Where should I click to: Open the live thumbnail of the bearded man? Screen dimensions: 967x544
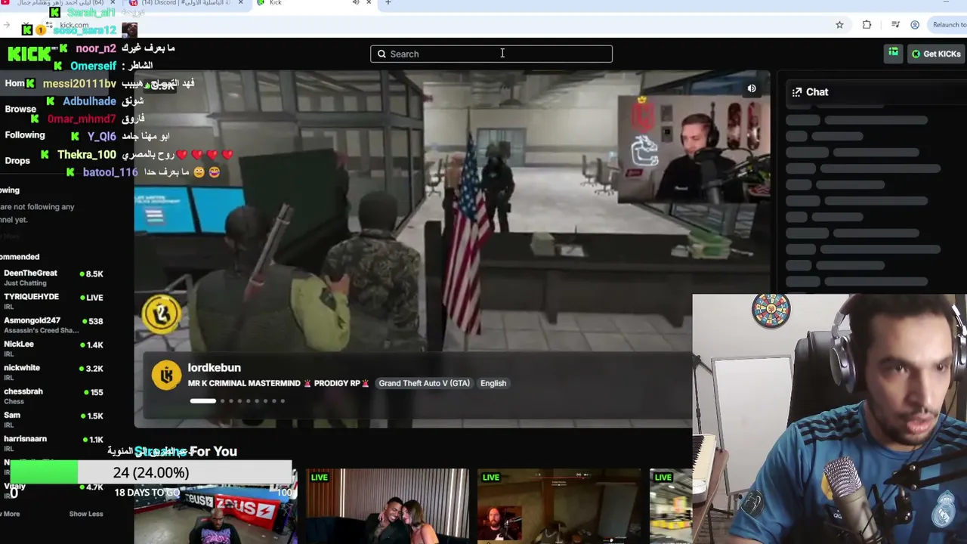558,506
